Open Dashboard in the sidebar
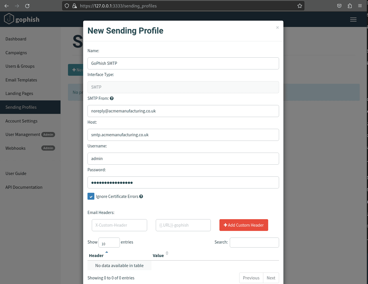Image resolution: width=368 pixels, height=284 pixels. [x=16, y=39]
